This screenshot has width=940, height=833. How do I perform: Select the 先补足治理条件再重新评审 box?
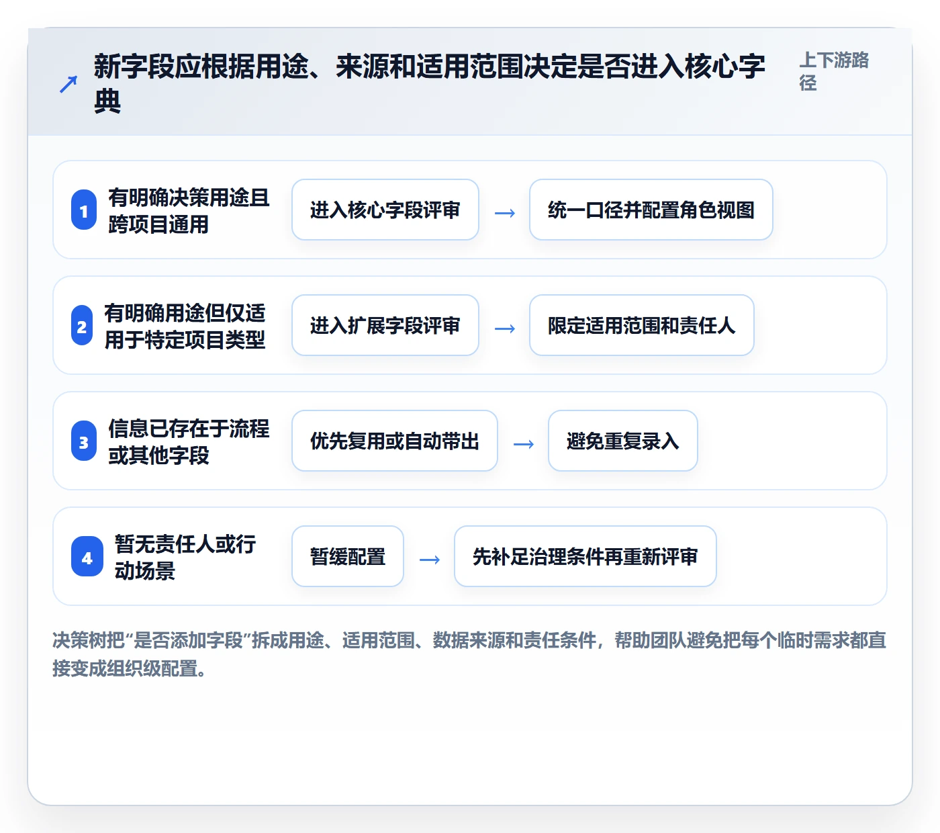click(585, 556)
